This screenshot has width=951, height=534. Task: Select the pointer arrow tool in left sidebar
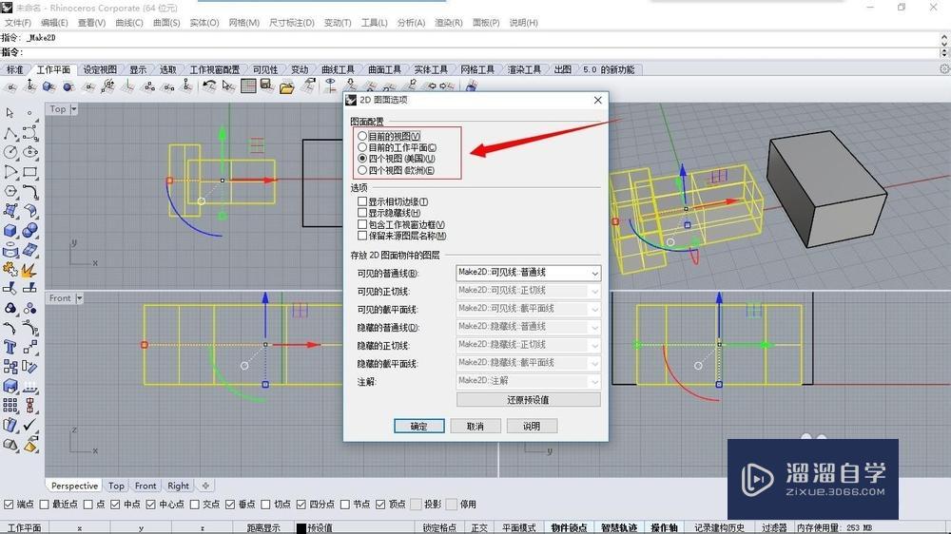coord(10,113)
